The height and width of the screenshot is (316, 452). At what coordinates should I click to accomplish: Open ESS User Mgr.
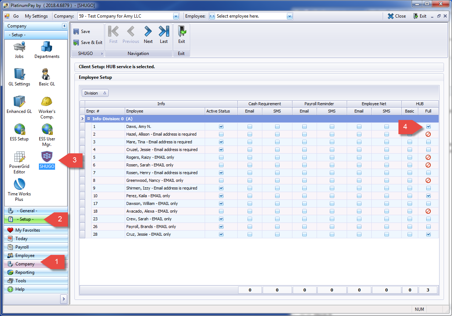47,135
